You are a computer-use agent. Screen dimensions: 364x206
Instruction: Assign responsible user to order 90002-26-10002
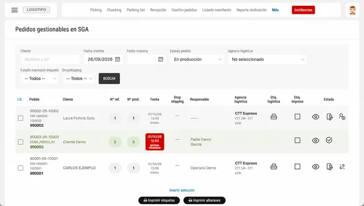coord(342,116)
